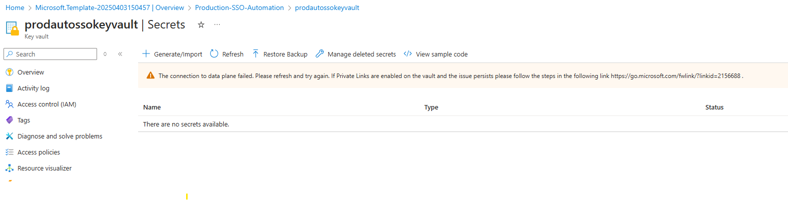Click the Refresh circular arrow icon

coord(214,54)
